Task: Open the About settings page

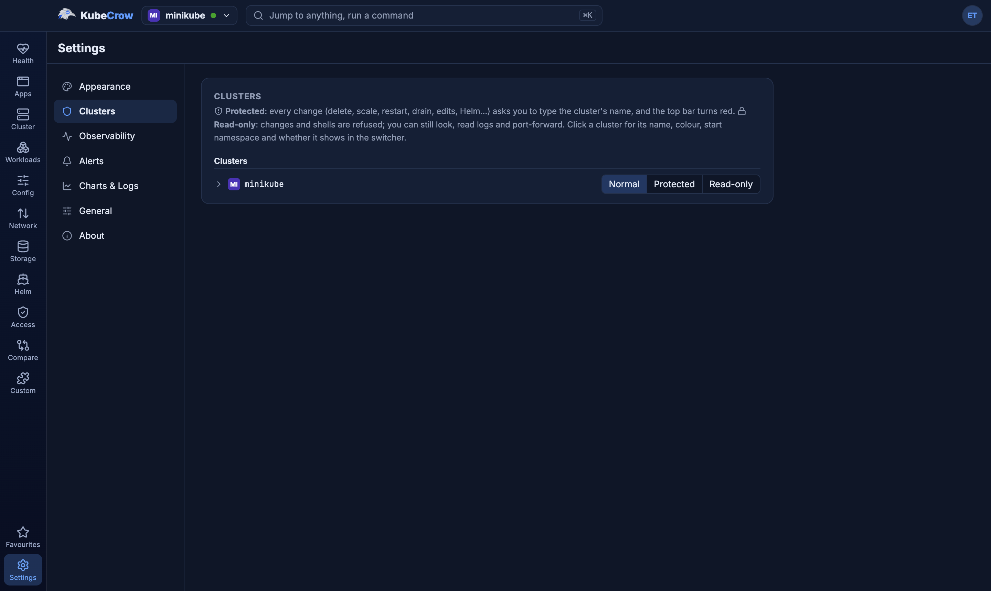Action: pos(115,236)
